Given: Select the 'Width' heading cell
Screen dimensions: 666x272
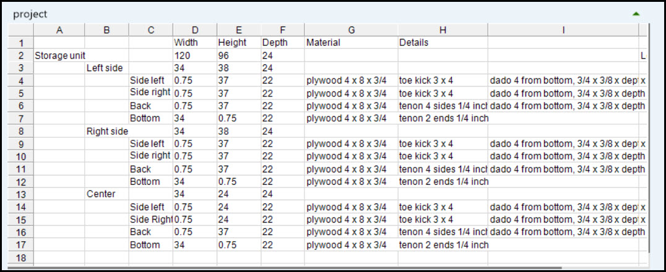Looking at the screenshot, I should click(195, 43).
